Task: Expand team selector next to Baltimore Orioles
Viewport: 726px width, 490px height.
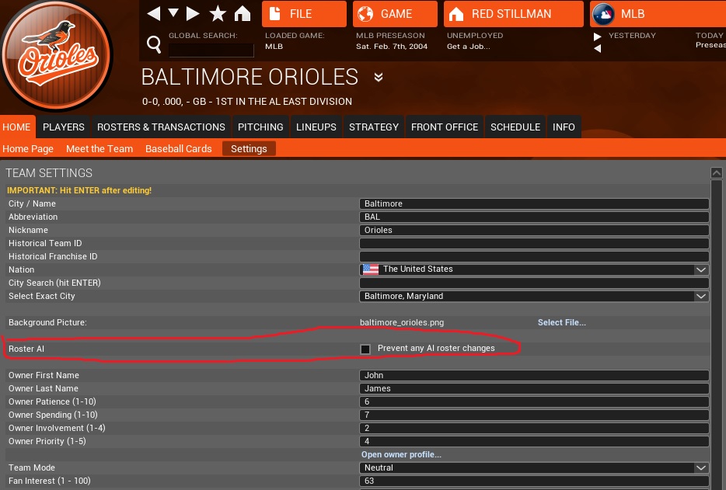Action: pyautogui.click(x=379, y=77)
